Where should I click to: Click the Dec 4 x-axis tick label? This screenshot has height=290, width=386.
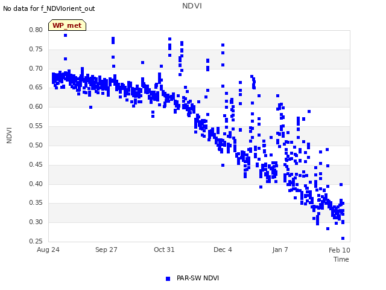pos(223,250)
